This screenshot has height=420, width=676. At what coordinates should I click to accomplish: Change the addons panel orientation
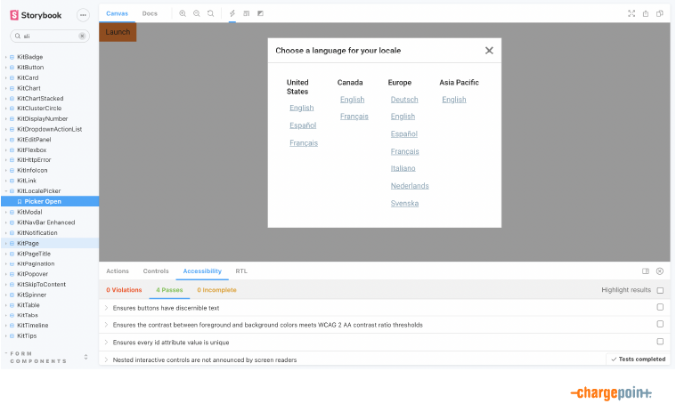[x=646, y=271]
